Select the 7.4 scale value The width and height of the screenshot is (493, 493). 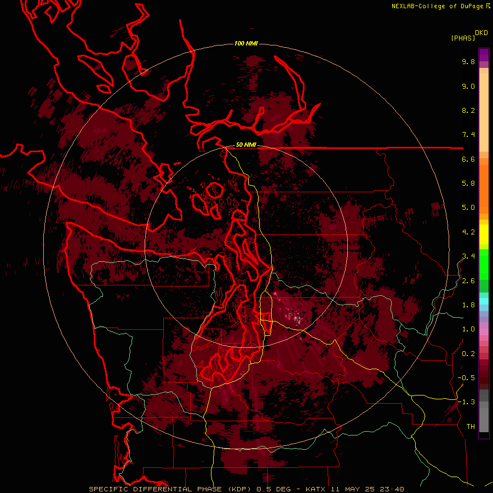click(x=468, y=135)
